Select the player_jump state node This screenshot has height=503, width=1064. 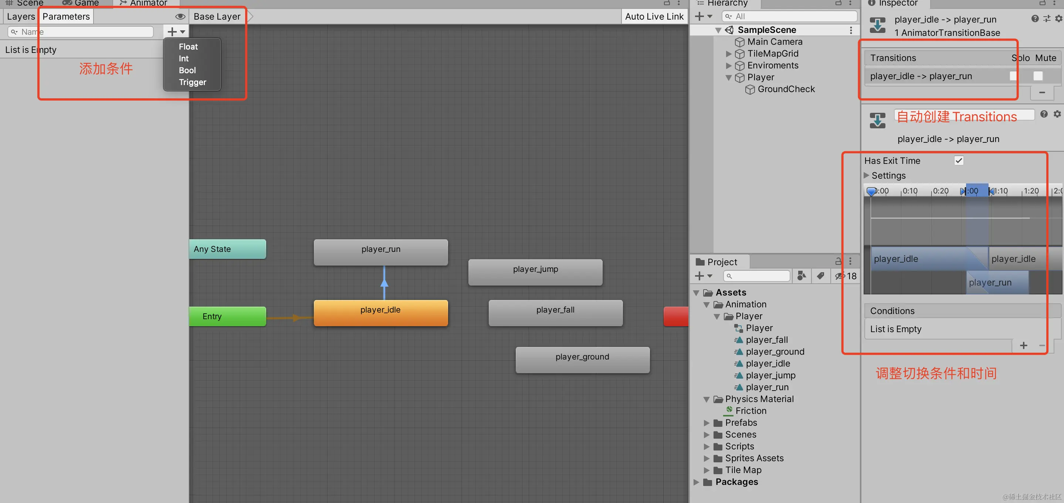coord(535,271)
